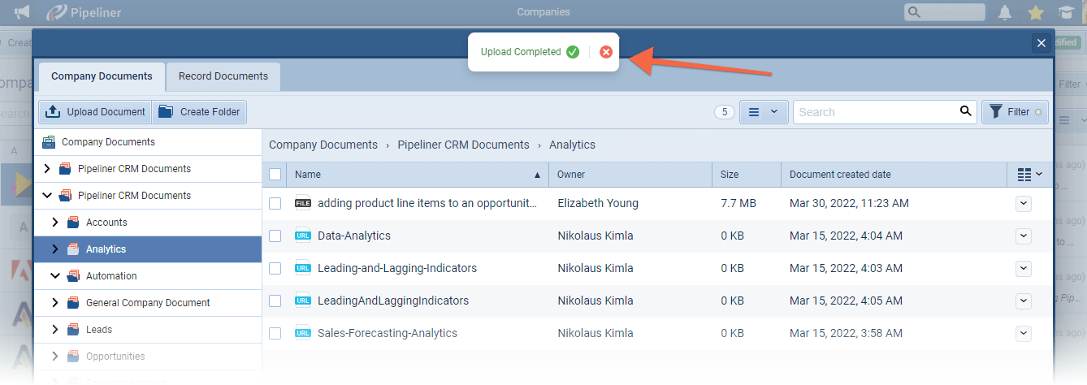Click the Create Folder button
Screen dimensions: 1087x385
pyautogui.click(x=200, y=112)
